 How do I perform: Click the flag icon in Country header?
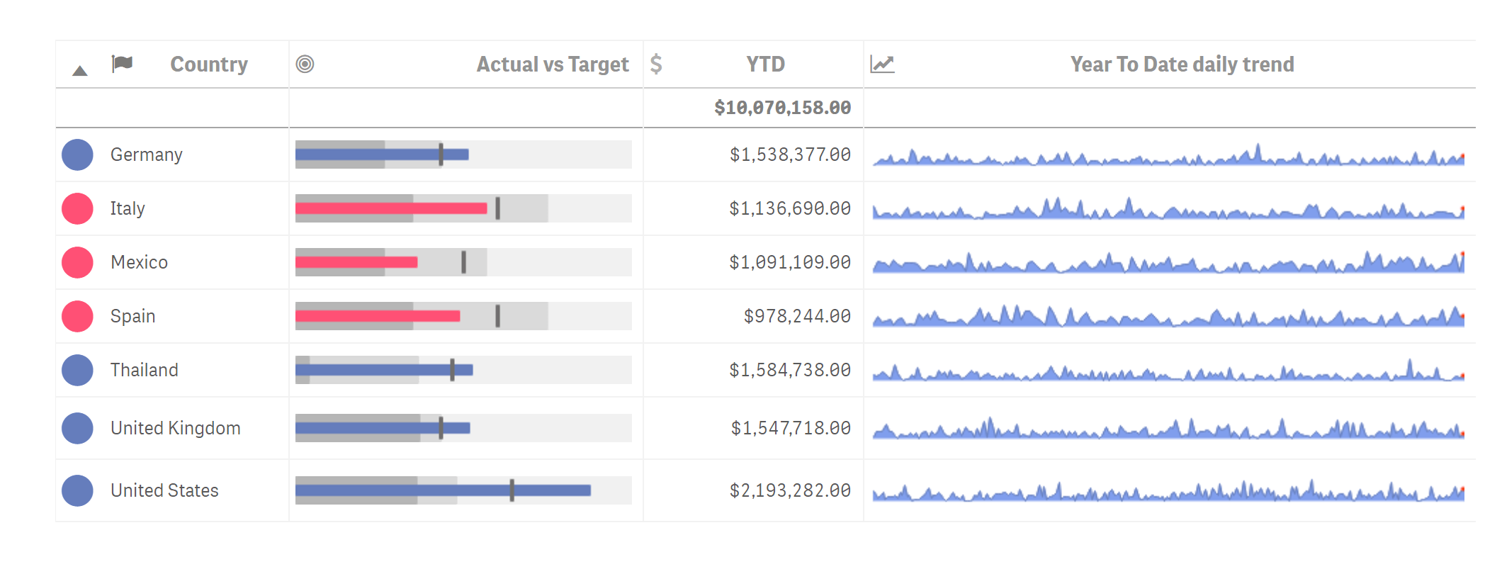[x=122, y=64]
